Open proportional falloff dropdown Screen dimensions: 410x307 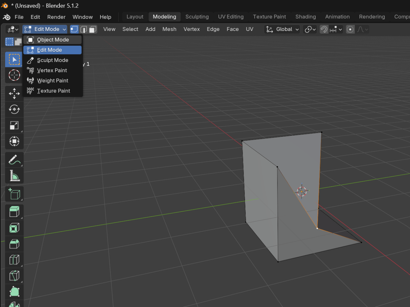click(362, 29)
